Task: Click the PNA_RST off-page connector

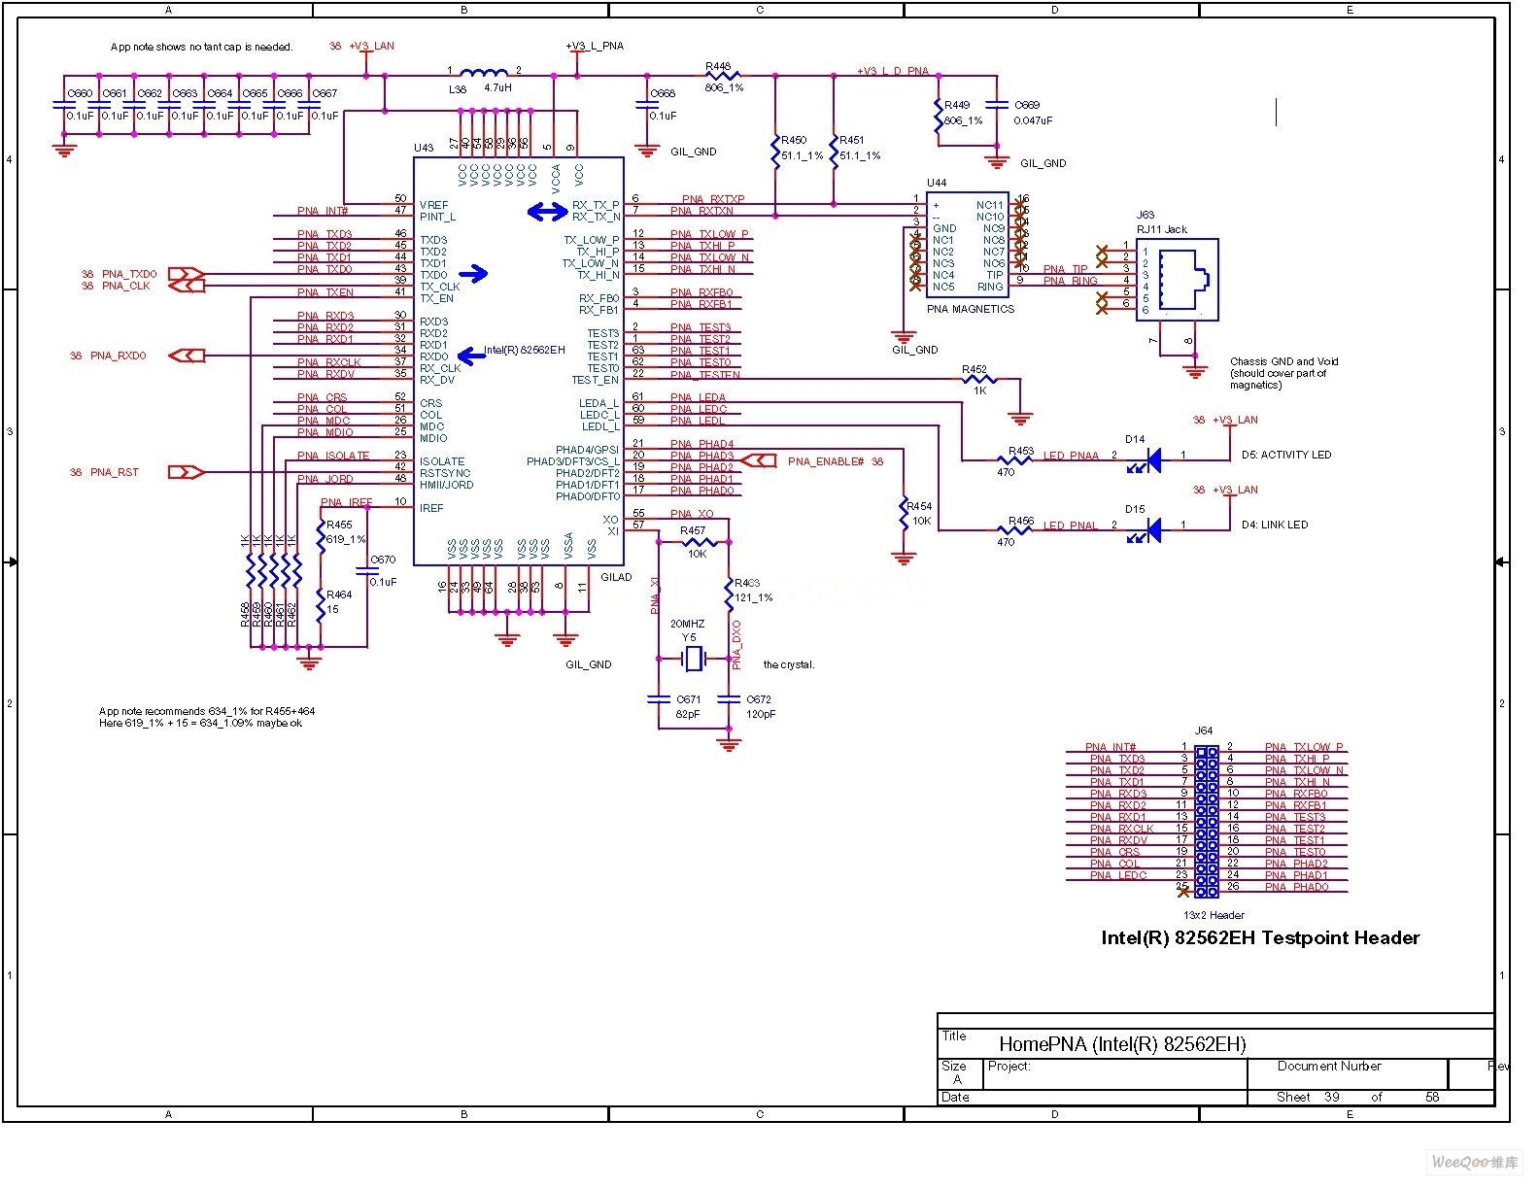Action: point(187,472)
